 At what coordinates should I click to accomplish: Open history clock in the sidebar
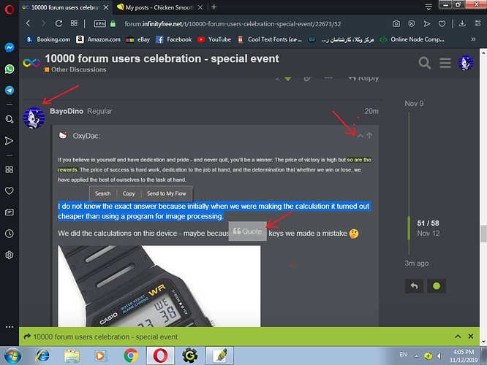(10, 234)
